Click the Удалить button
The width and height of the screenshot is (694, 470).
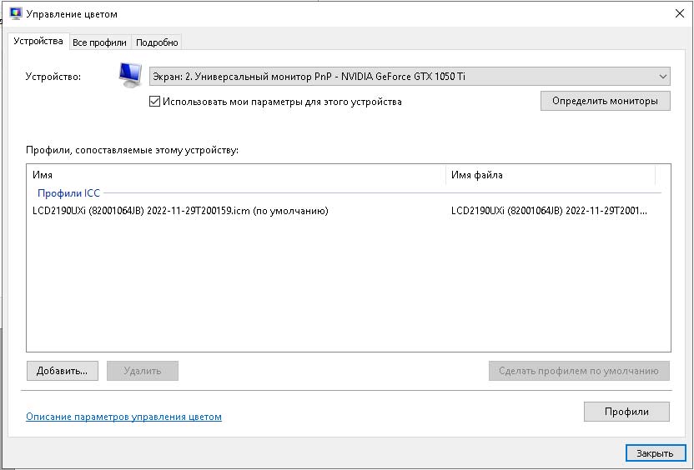142,371
